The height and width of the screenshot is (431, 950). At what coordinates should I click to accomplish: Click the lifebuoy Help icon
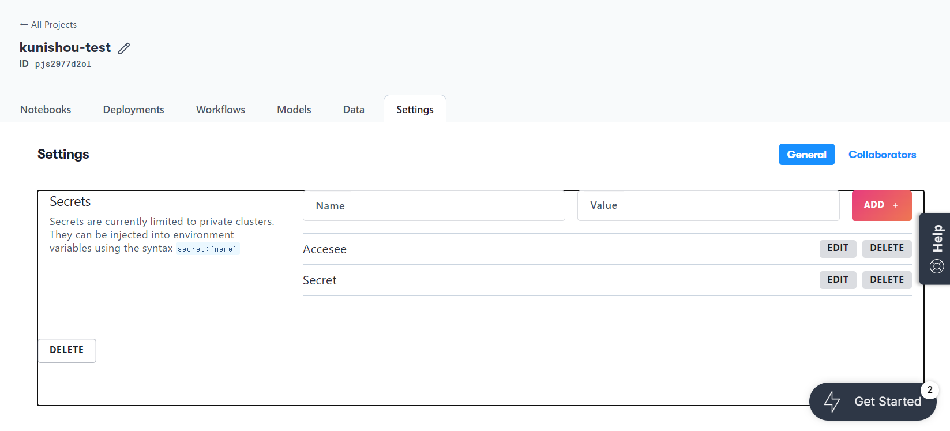(937, 266)
